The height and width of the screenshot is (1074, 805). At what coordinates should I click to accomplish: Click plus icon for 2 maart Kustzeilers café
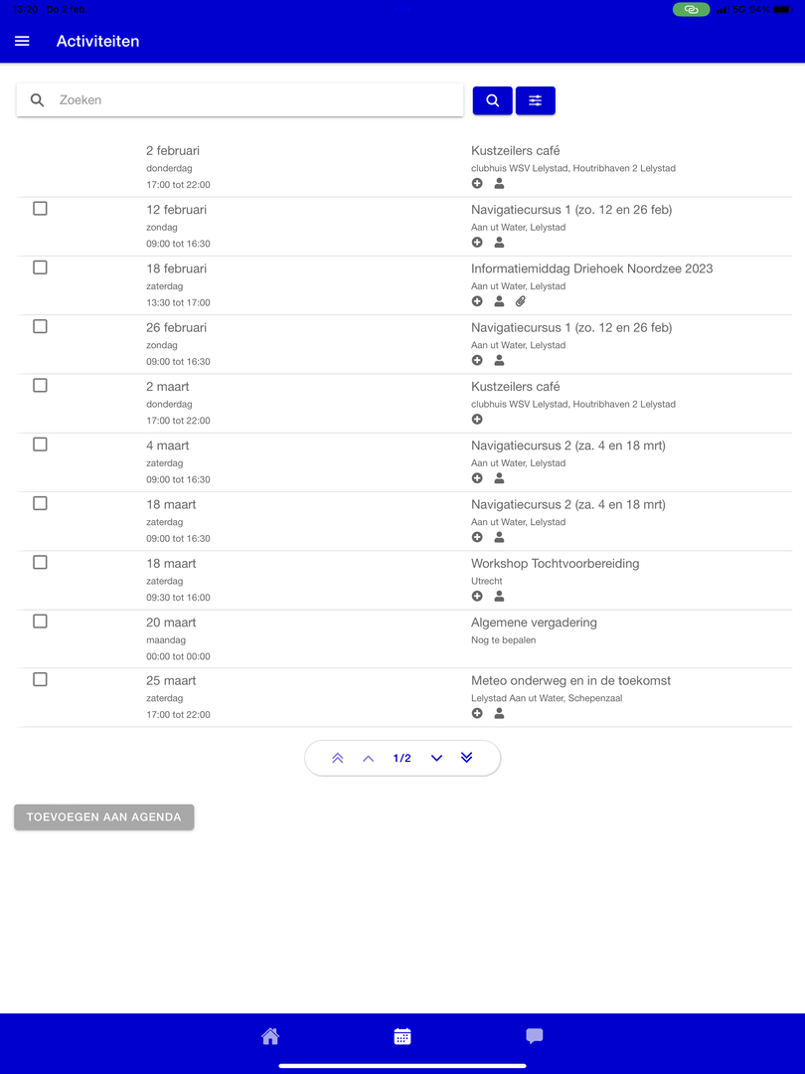[477, 420]
